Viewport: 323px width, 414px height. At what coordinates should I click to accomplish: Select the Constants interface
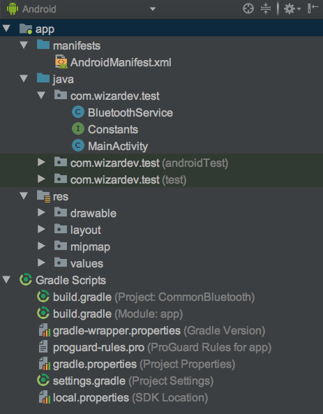pos(113,129)
